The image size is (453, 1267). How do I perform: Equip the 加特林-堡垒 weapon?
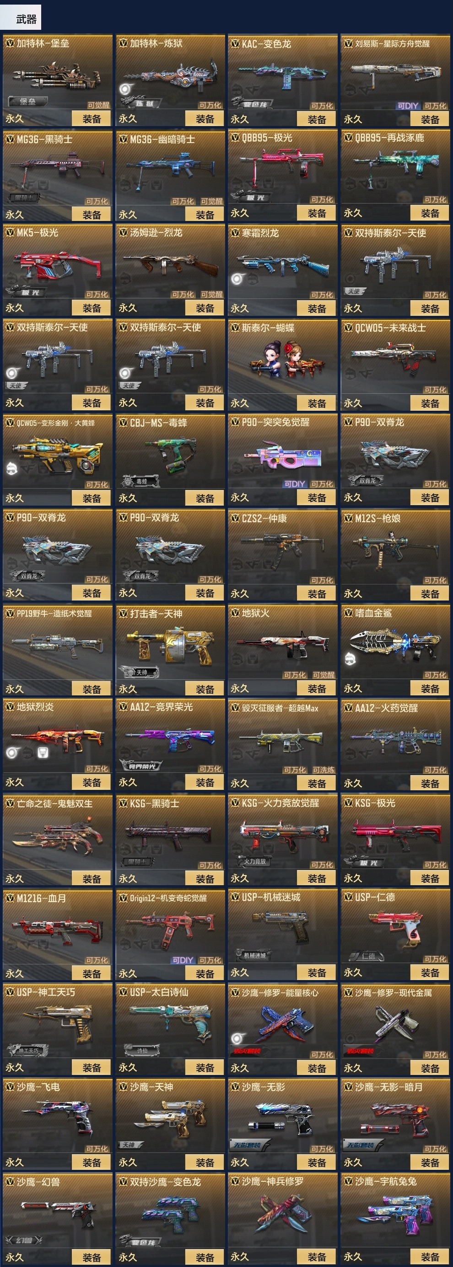point(92,119)
